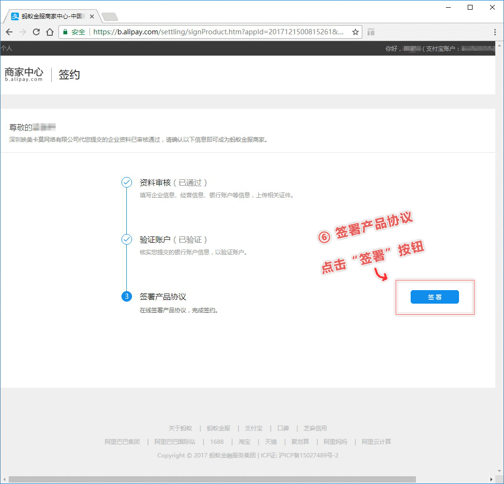Open the 聚划算 footer link
The image size is (504, 484).
pos(300,441)
